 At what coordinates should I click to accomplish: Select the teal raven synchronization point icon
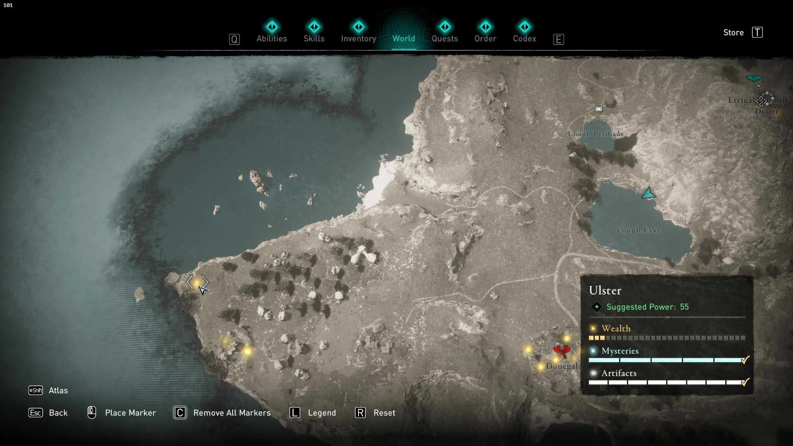(754, 78)
